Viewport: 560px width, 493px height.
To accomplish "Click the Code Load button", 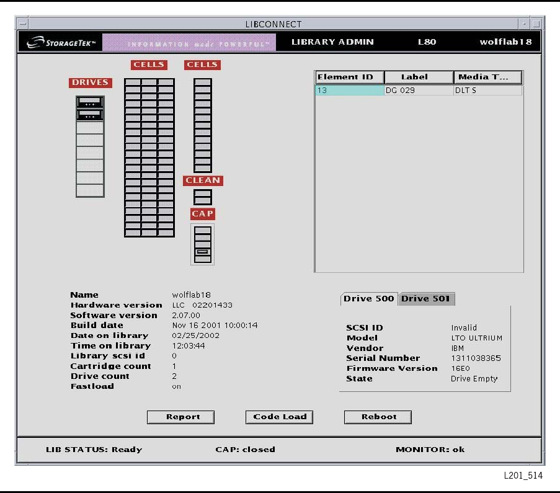I will [x=279, y=417].
